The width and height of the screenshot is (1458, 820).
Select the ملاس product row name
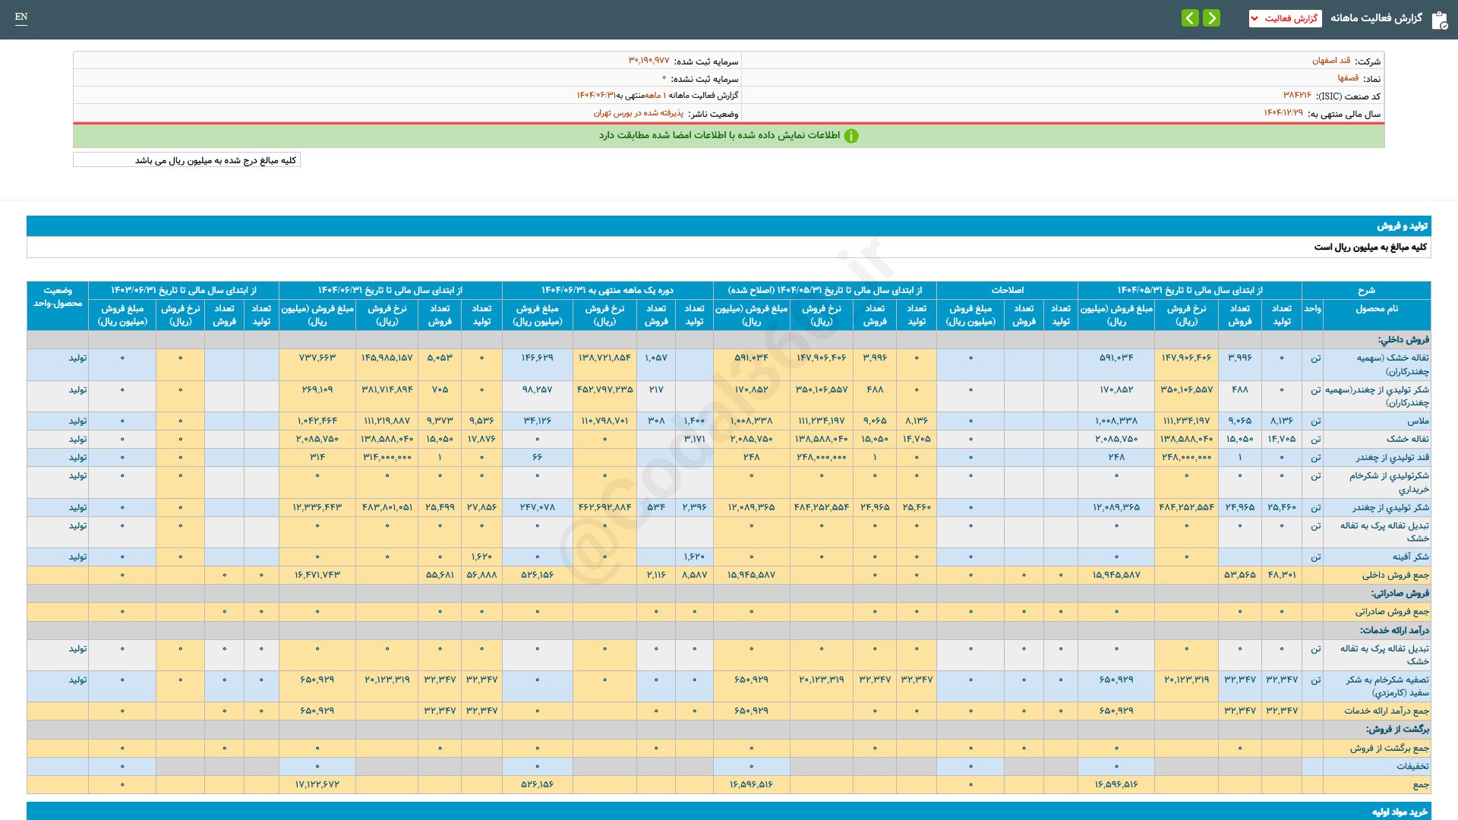[x=1418, y=421]
